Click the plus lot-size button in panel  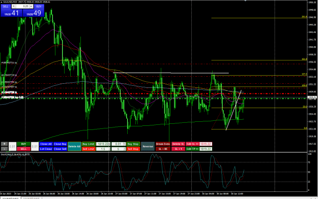[x=4, y=144]
